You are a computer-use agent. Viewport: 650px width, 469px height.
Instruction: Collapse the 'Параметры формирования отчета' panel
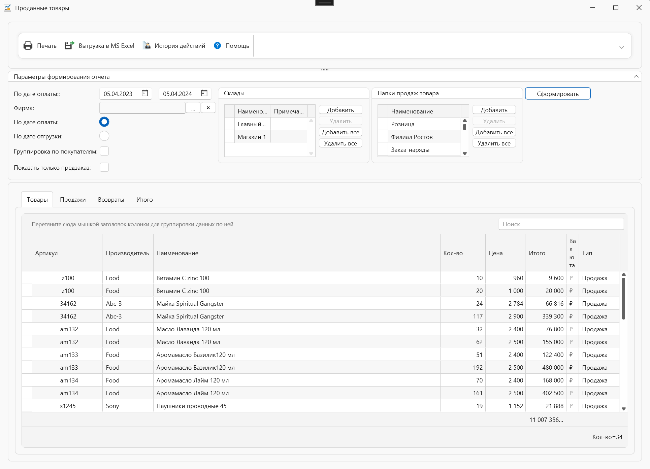coord(636,76)
